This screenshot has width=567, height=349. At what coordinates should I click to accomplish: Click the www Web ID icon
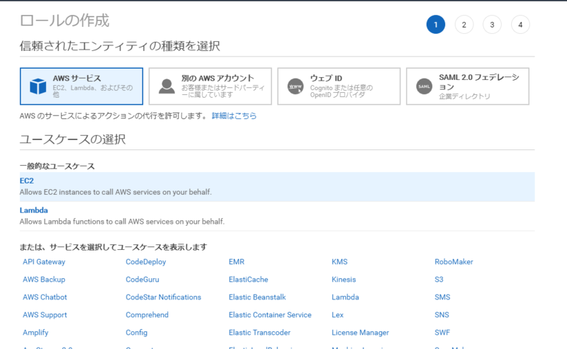296,86
